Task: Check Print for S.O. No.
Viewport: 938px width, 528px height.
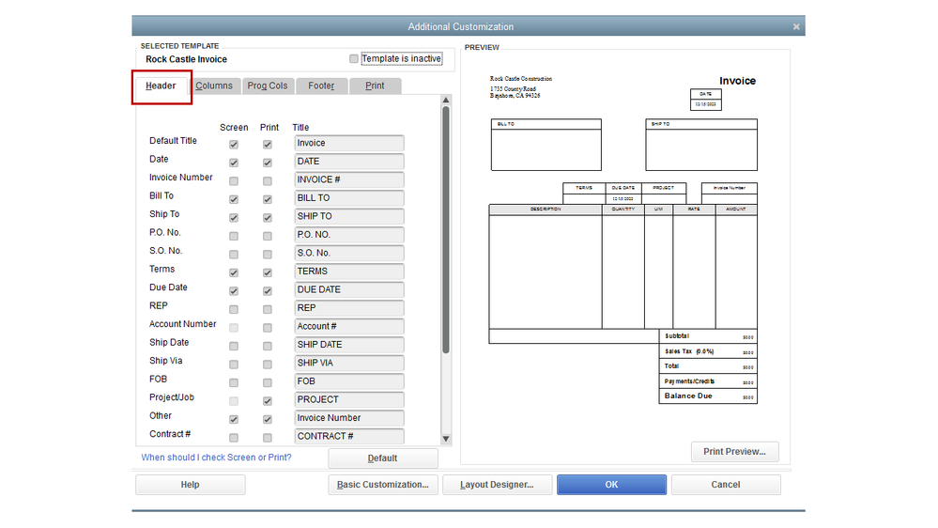Action: [268, 255]
